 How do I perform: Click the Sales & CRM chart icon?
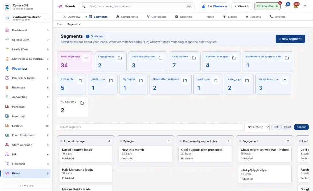[7, 39]
